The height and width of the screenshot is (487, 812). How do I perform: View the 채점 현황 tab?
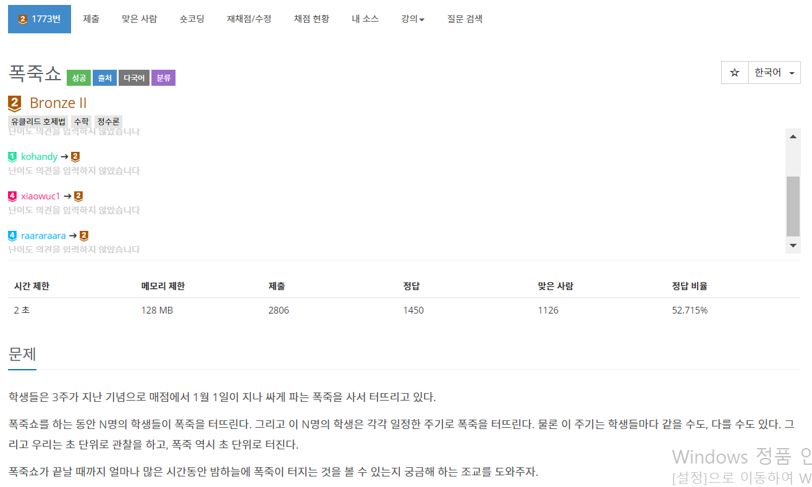pos(311,19)
